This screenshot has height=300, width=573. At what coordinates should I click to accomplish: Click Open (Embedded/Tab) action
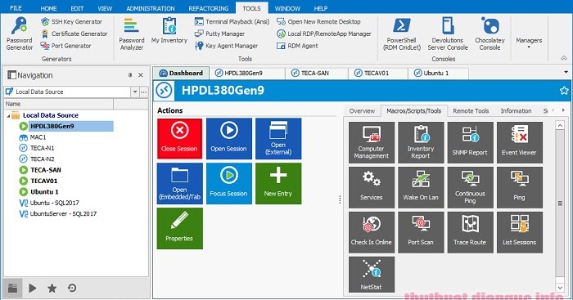coord(179,184)
